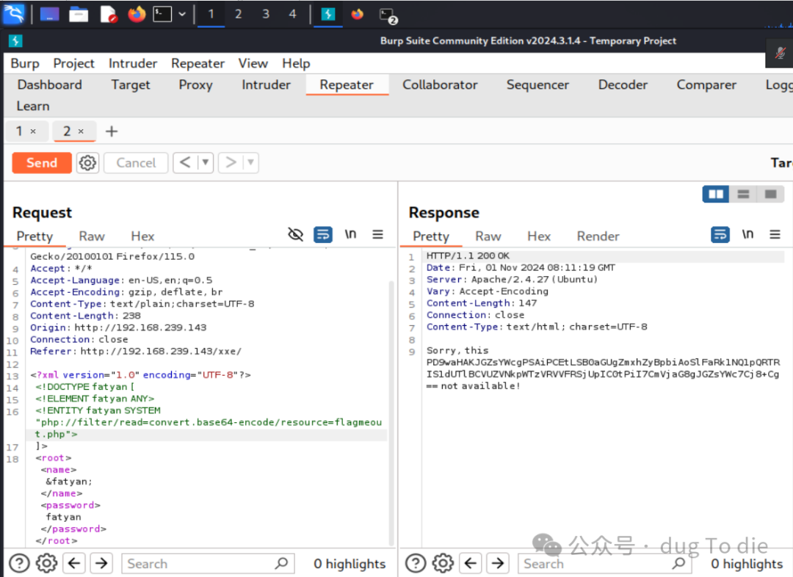Open Request search help icon
793x577 pixels.
(19, 563)
